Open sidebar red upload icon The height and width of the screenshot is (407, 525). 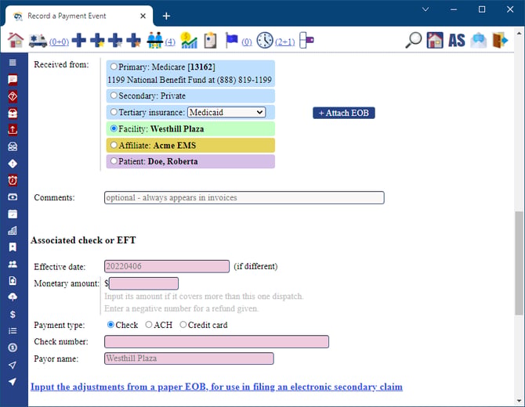13,130
